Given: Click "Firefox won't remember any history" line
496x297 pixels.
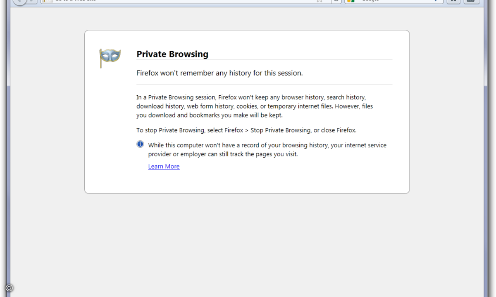Looking at the screenshot, I should 219,73.
